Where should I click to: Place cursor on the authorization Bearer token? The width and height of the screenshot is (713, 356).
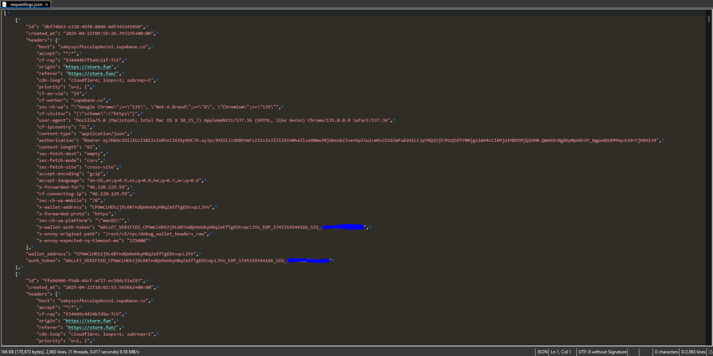coord(372,140)
